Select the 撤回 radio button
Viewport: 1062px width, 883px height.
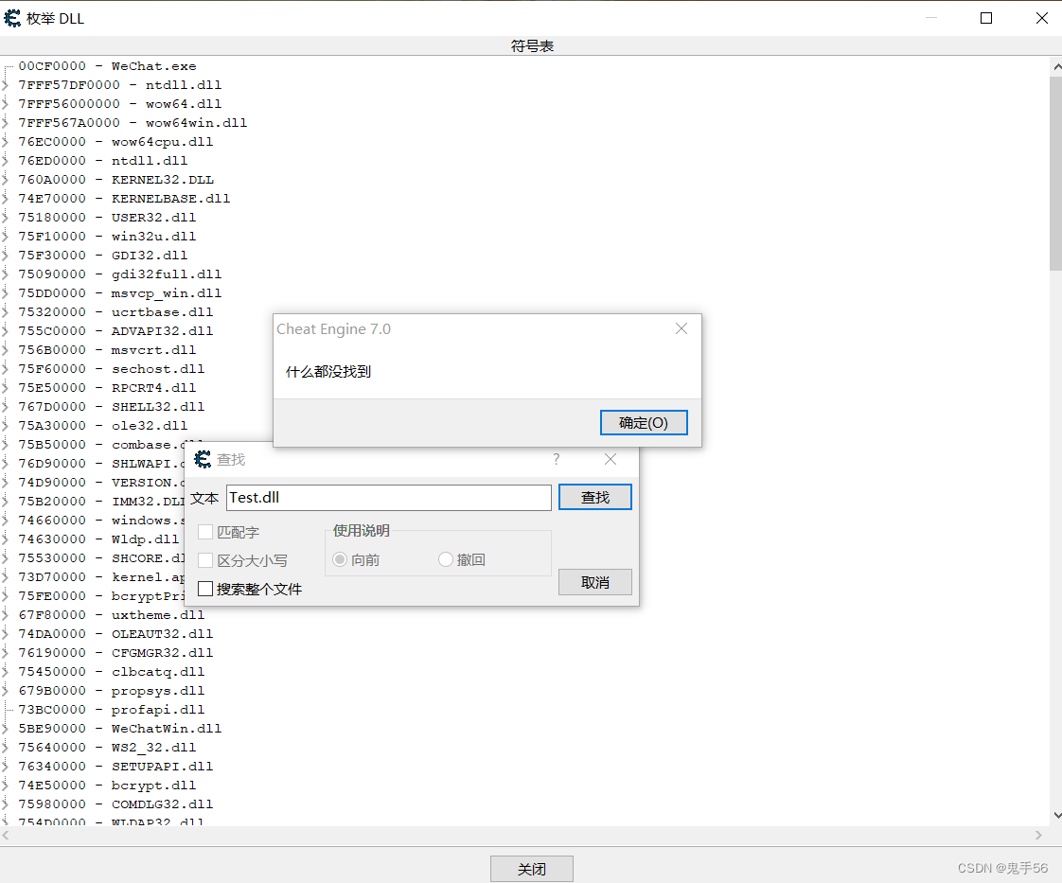[446, 559]
